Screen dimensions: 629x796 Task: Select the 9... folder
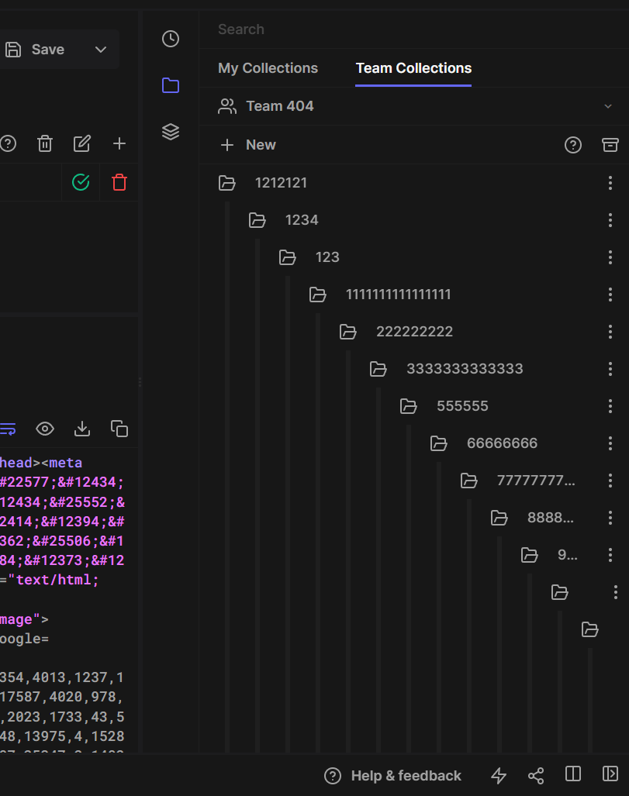coord(568,555)
